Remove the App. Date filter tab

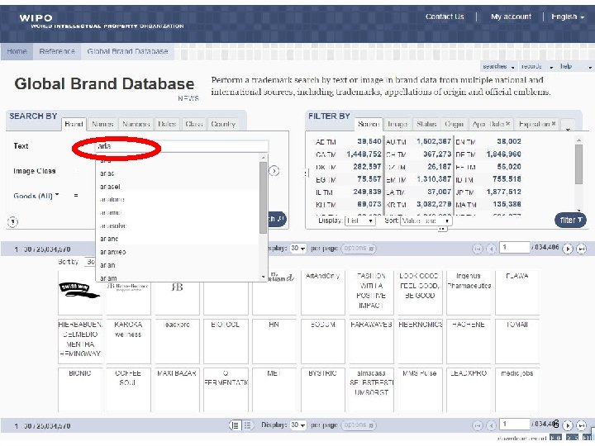[x=507, y=124]
